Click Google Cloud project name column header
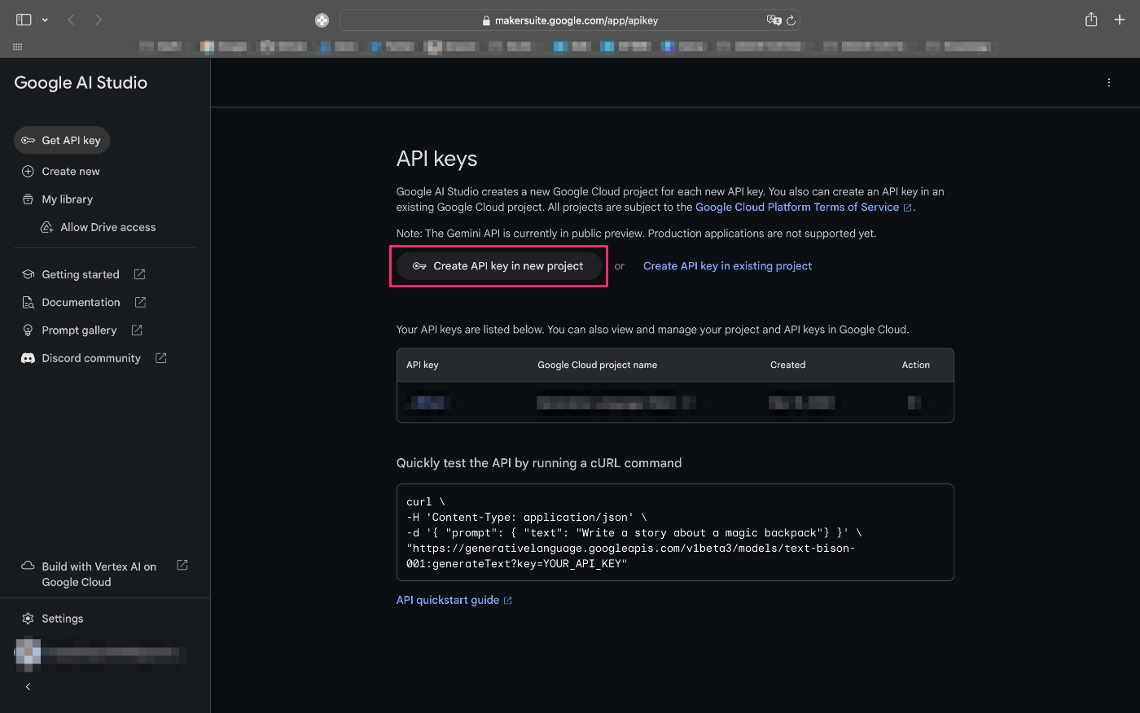Viewport: 1140px width, 713px height. point(597,365)
